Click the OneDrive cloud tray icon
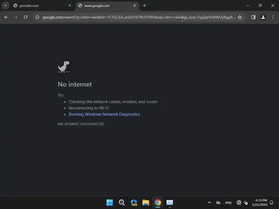The height and width of the screenshot is (209, 279). [218, 202]
